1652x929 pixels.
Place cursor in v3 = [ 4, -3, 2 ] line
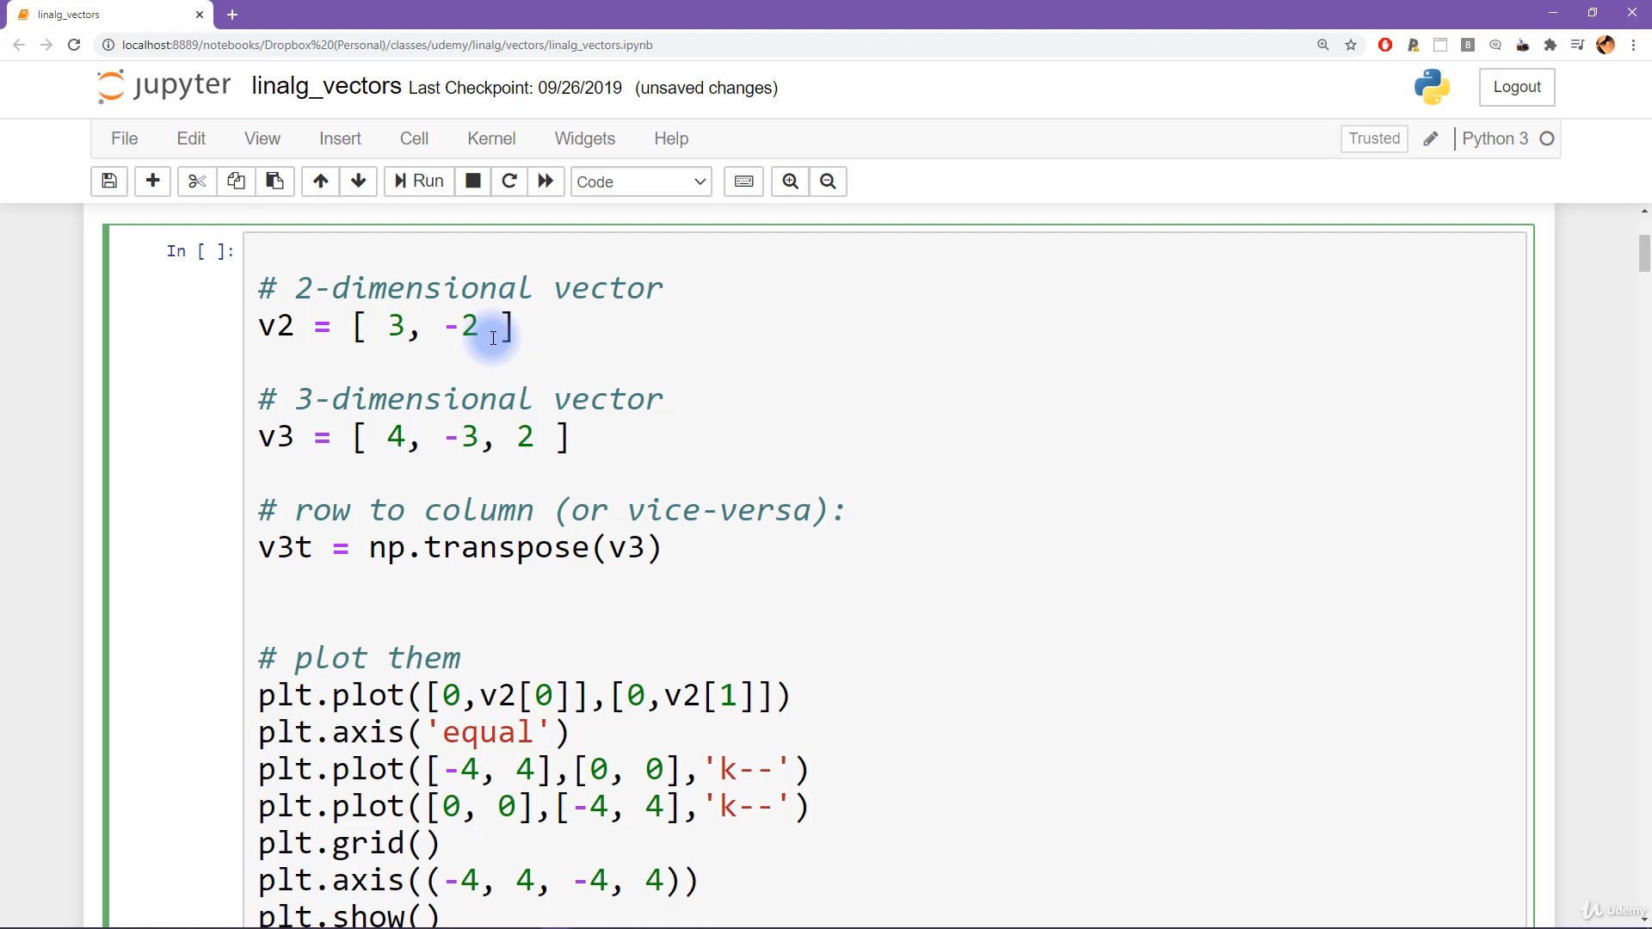pyautogui.click(x=413, y=437)
